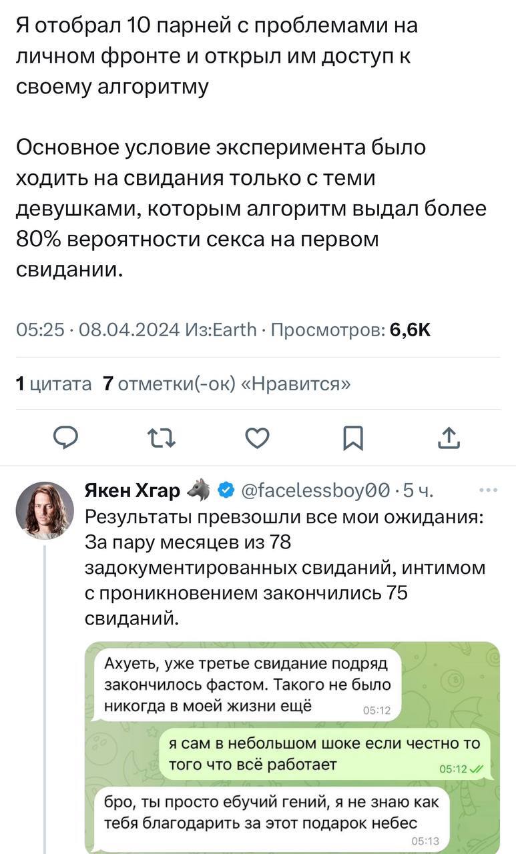
Task: Open the share icon under the tweet
Action: tap(449, 438)
